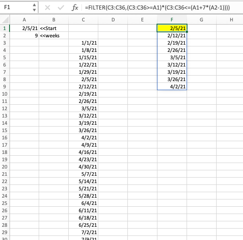
Task: Click cell C13 showing 3/12/21
Action: (x=83, y=116)
